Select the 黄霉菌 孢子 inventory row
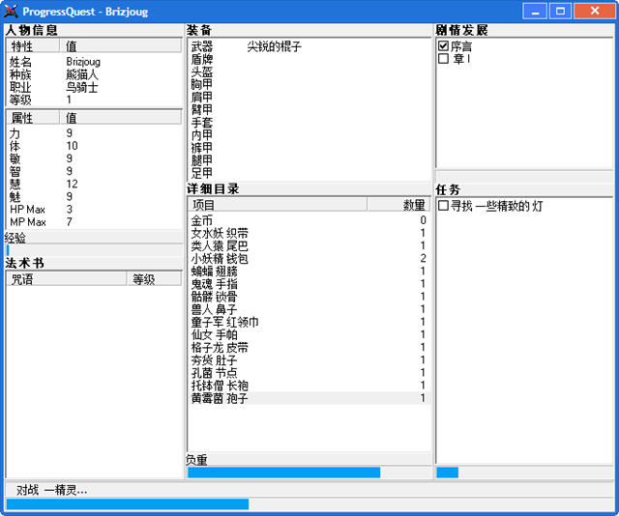 220,398
